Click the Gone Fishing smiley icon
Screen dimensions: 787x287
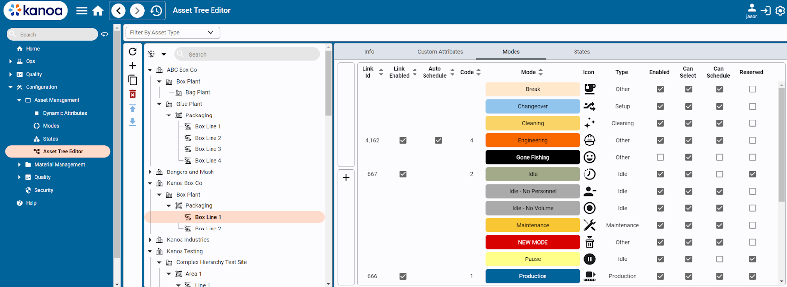pyautogui.click(x=589, y=157)
